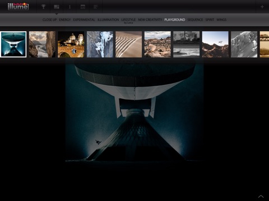Open the LIFESTYLE by Leica category

pos(128,21)
